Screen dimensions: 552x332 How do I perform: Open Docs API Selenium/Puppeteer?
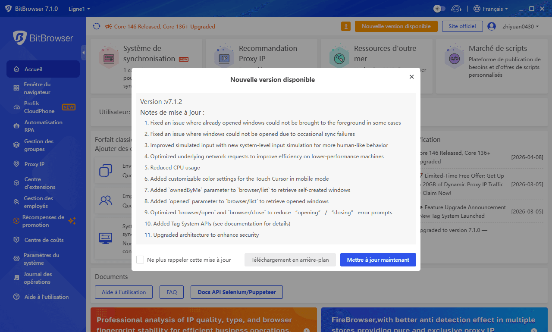pos(236,292)
